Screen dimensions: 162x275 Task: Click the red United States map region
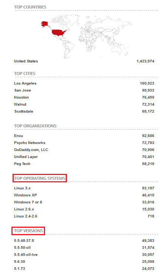58,32
